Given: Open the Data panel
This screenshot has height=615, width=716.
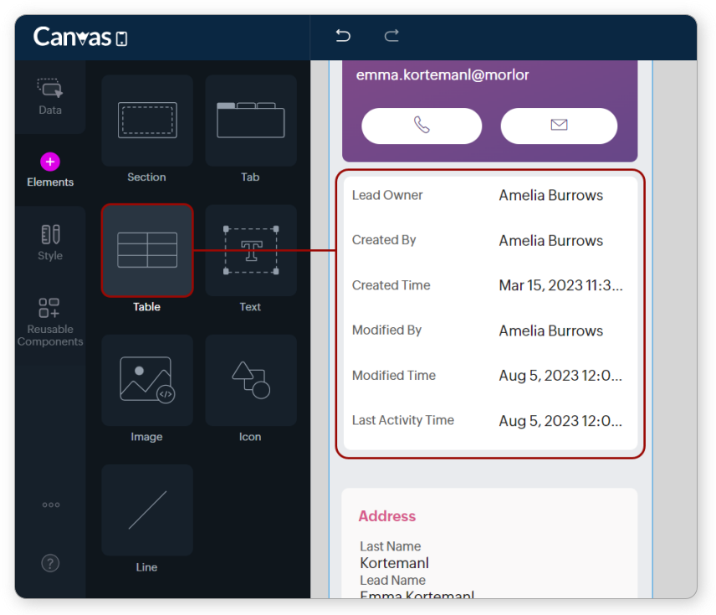Looking at the screenshot, I should (50, 96).
